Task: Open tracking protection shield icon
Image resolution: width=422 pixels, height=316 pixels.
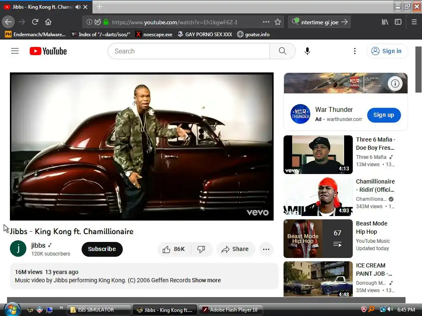Action: click(x=98, y=22)
